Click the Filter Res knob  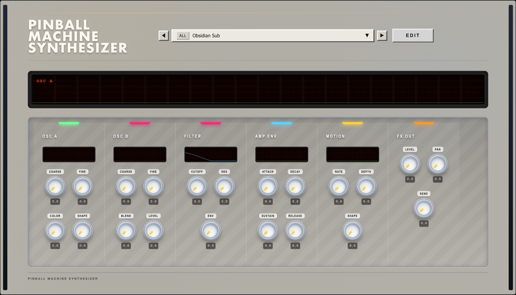pyautogui.click(x=224, y=187)
